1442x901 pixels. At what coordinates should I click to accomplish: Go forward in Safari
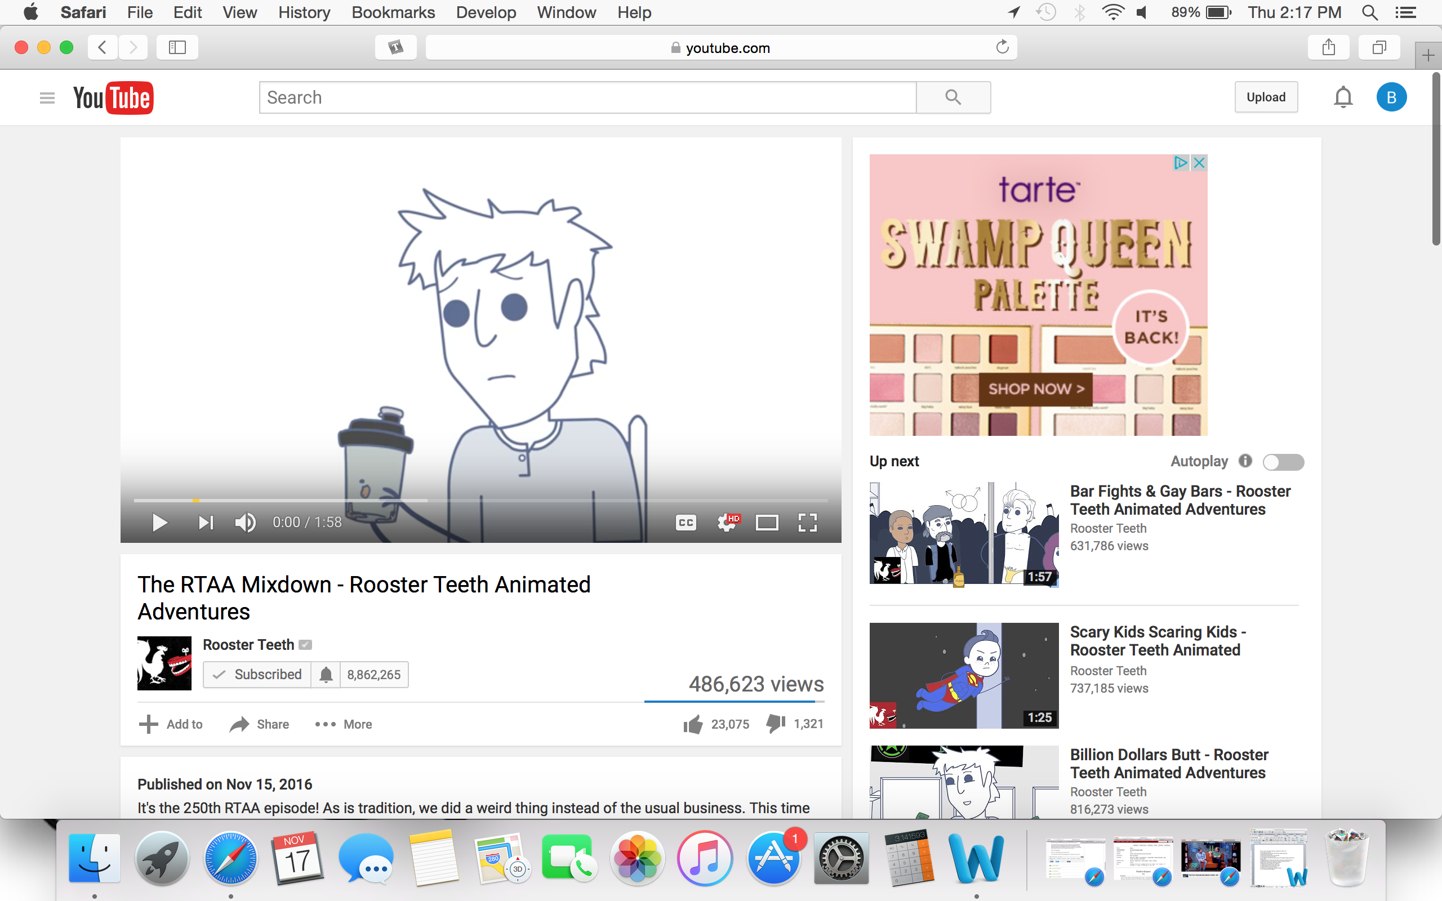(133, 47)
